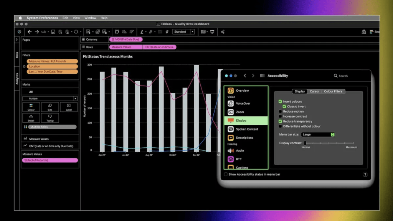
Task: Open the System Preferences menu
Action: (x=42, y=18)
